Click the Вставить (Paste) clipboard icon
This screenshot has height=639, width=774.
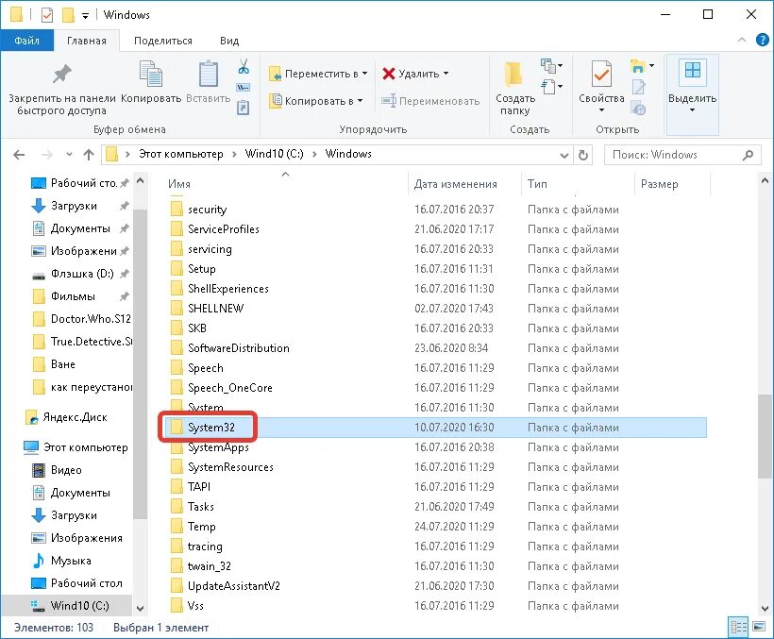coord(209,74)
